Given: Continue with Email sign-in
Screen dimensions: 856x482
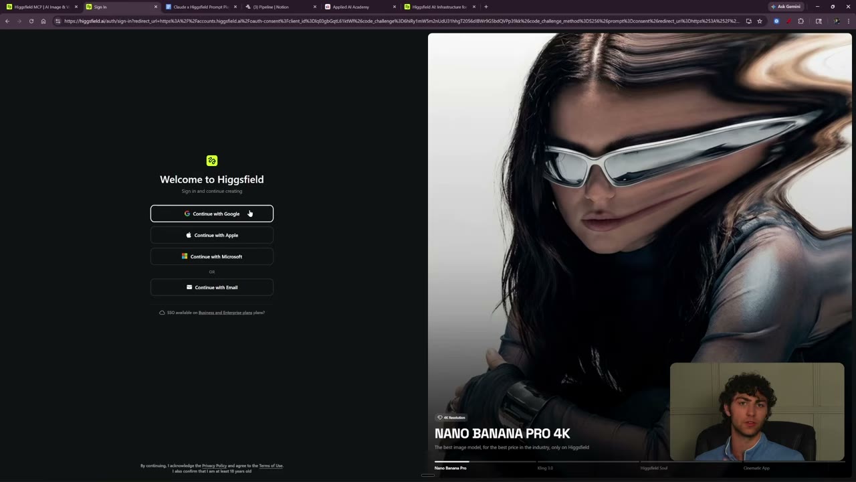Looking at the screenshot, I should point(212,287).
